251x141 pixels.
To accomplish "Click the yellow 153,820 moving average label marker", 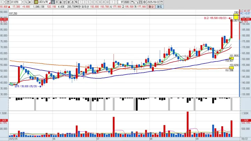I will click(231, 68).
